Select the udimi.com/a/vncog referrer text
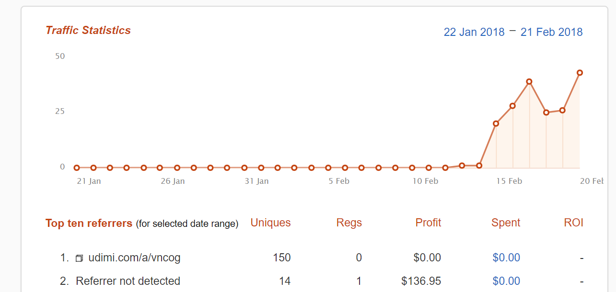This screenshot has height=292, width=616. pos(134,258)
